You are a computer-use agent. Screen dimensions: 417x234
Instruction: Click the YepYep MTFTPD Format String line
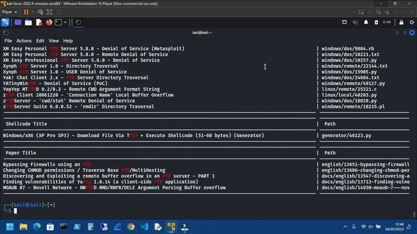coord(81,89)
